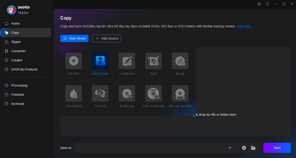Go to the Processing task list
296x158 pixels.
tap(19, 85)
